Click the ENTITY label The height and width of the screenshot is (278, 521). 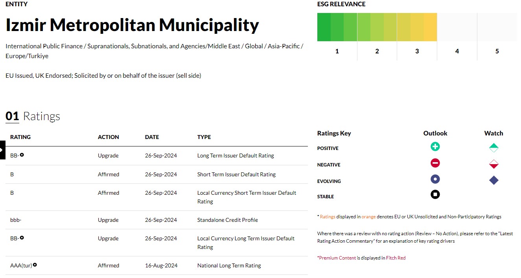(17, 4)
